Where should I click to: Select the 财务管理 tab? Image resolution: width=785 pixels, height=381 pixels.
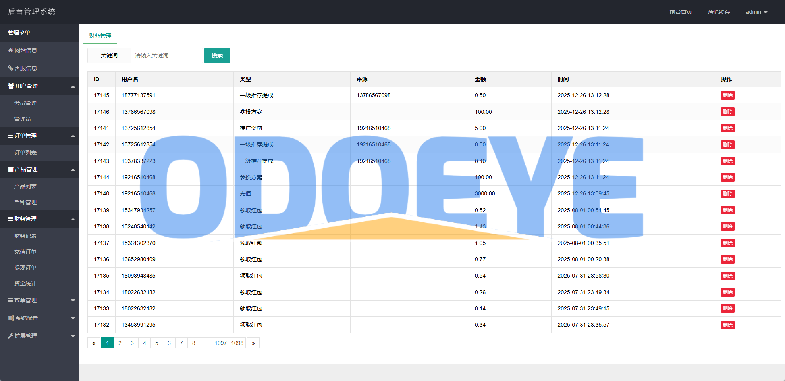pyautogui.click(x=100, y=36)
